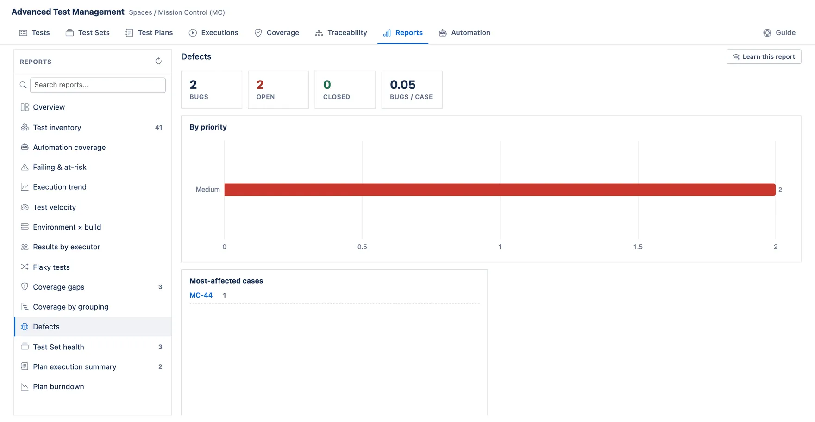Select the Test velocity report
Viewport: 815px width, 422px height.
tap(93, 207)
